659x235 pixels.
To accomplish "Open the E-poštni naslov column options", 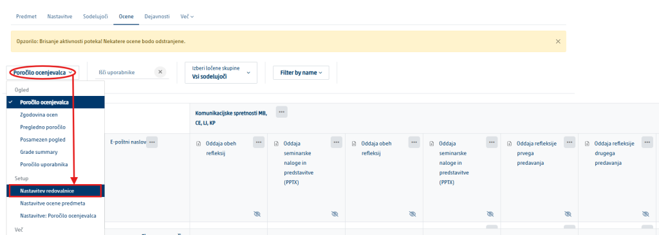I will (x=152, y=142).
